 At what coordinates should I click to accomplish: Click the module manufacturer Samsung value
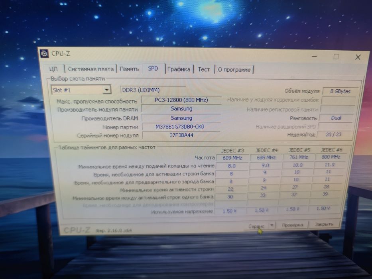181,109
